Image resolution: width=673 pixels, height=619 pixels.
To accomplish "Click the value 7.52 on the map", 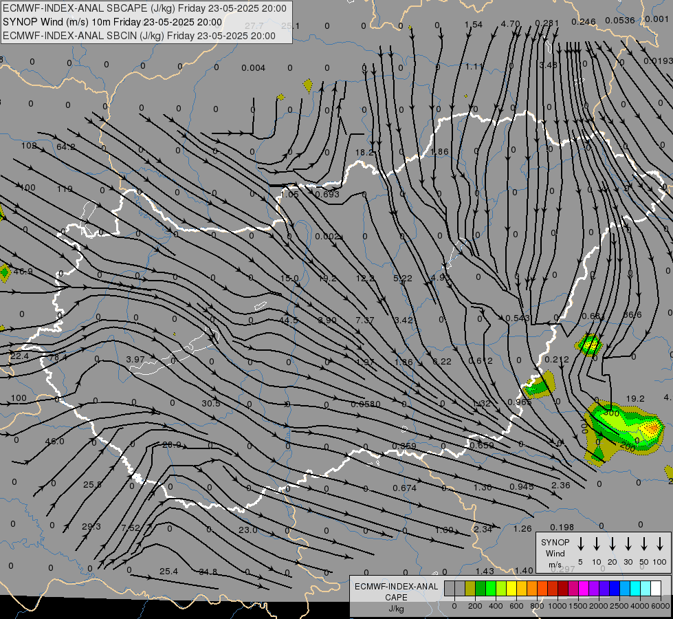I will pos(131,528).
